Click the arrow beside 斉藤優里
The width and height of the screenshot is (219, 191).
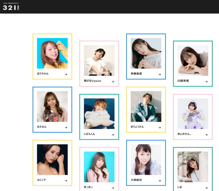coord(160,74)
